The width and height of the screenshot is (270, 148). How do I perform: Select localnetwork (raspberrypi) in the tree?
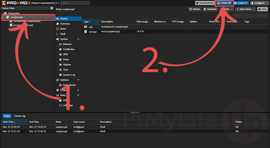pos(27,21)
